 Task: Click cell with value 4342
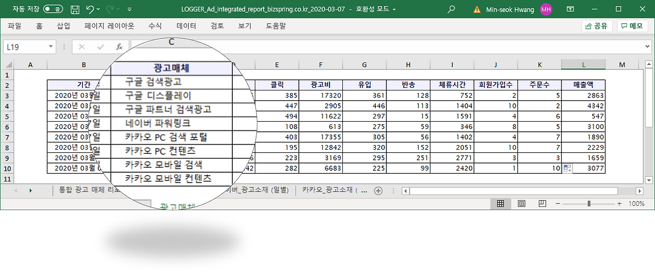583,106
